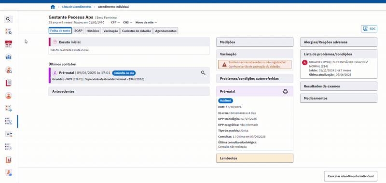Open the group of people sidebar icon

(x=8, y=57)
